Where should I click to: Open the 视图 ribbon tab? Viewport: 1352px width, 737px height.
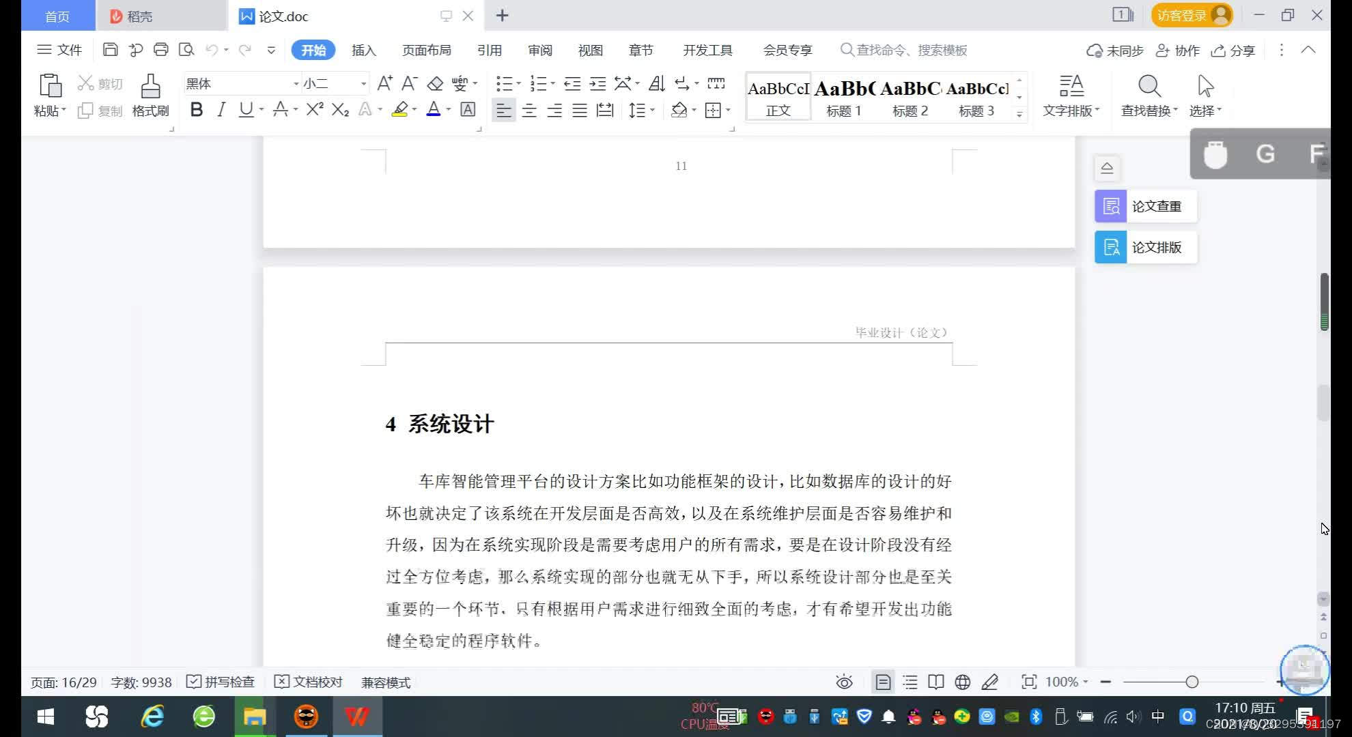point(591,50)
